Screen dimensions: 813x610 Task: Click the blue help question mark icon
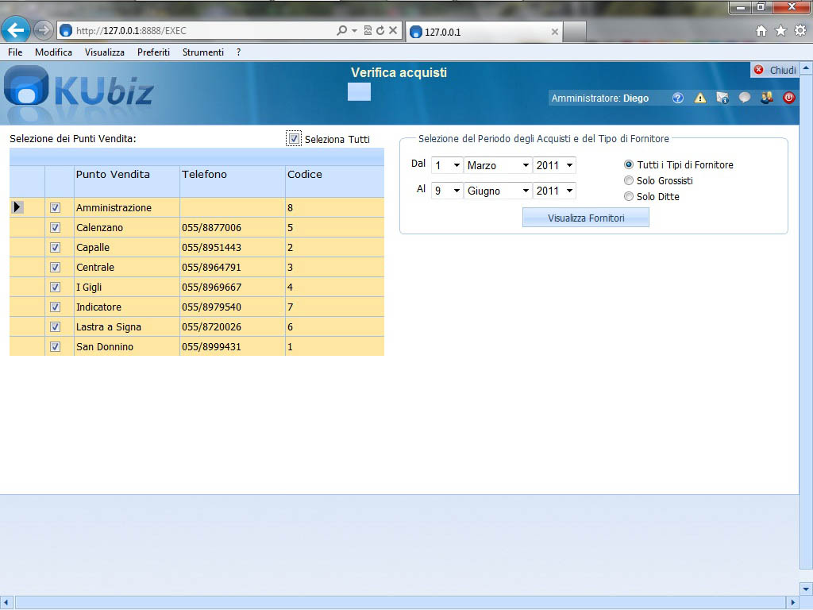point(677,98)
